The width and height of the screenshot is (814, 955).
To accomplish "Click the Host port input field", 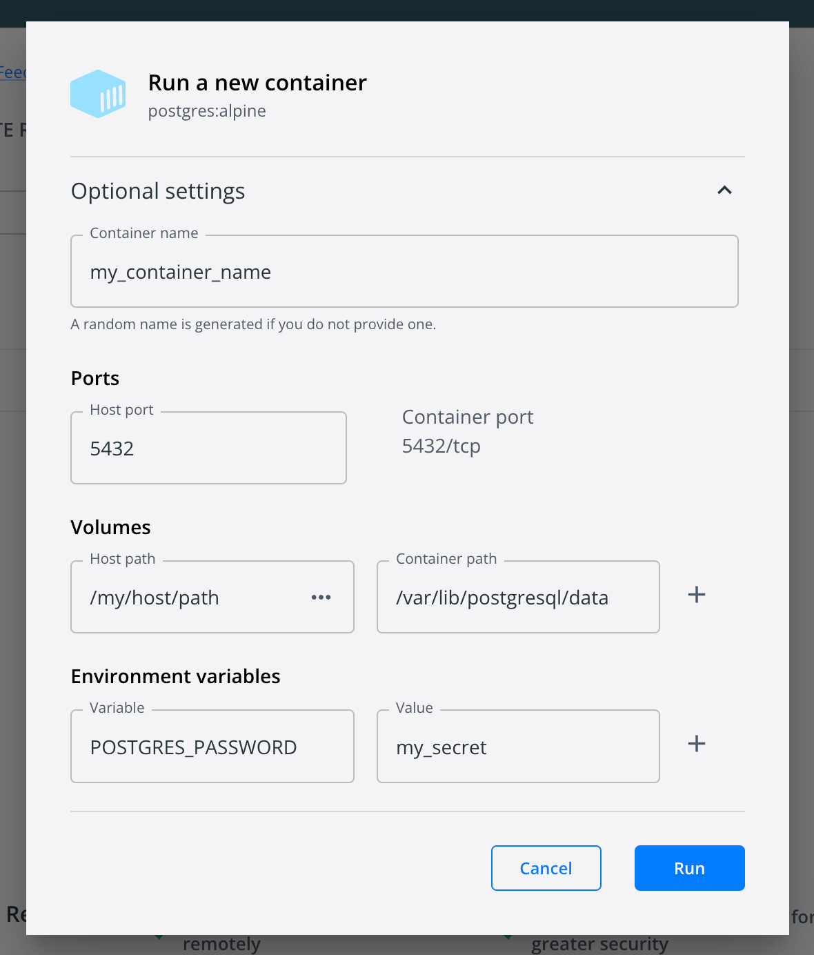I will (208, 448).
